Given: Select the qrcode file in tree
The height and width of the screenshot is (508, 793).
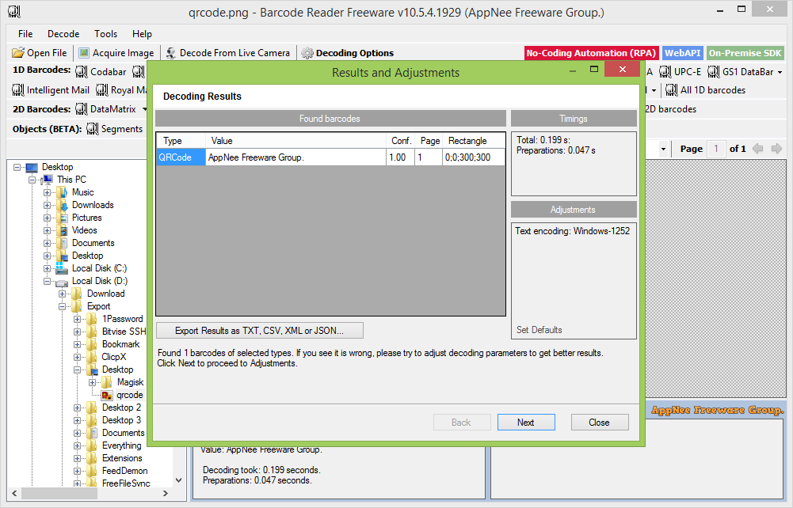Looking at the screenshot, I should tap(129, 395).
